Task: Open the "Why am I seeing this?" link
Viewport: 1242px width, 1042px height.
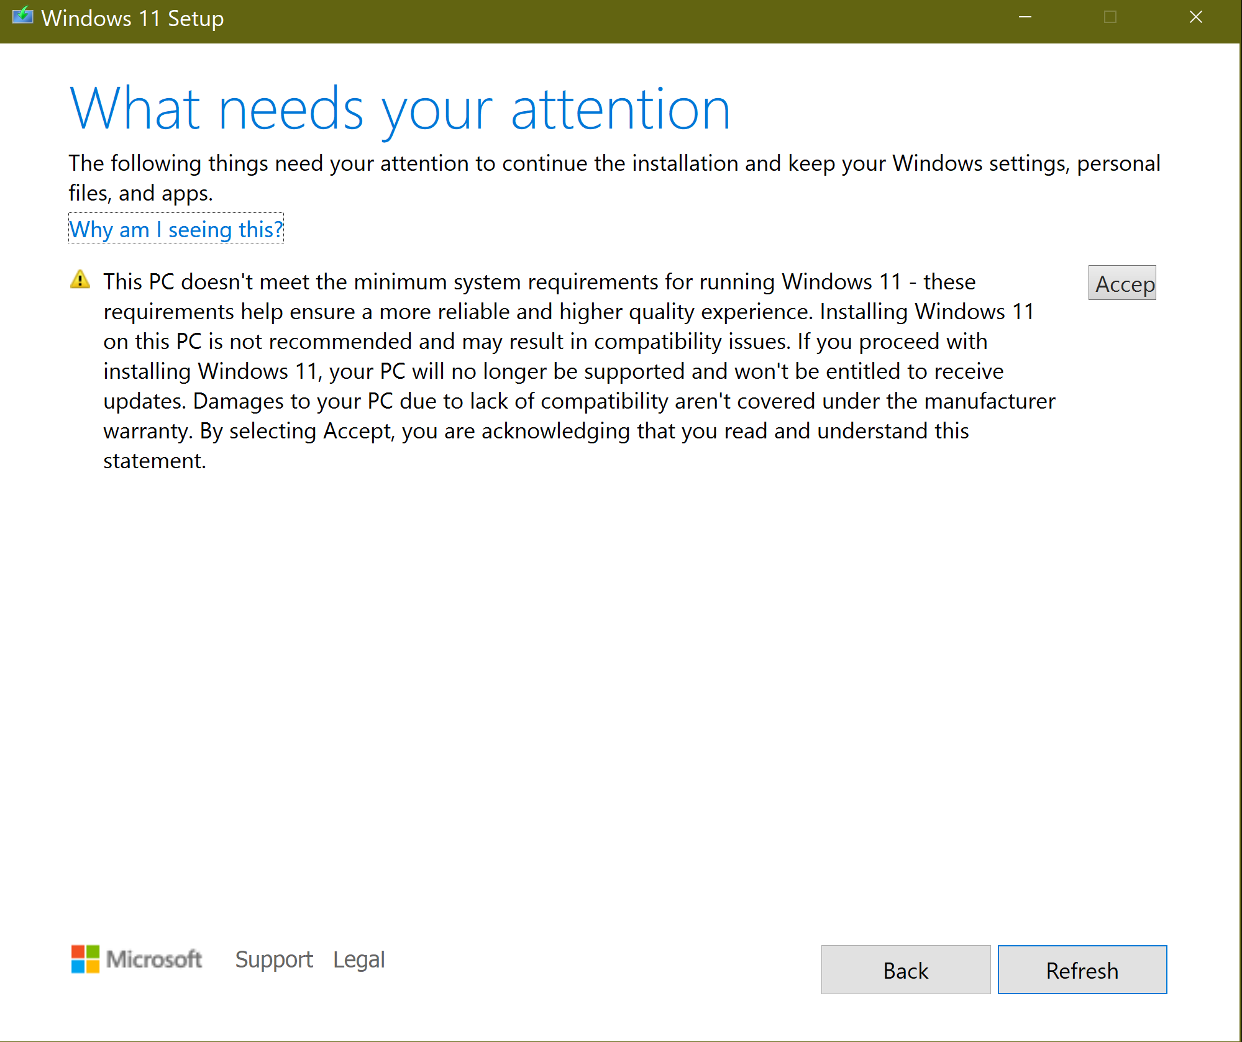Action: (x=176, y=229)
